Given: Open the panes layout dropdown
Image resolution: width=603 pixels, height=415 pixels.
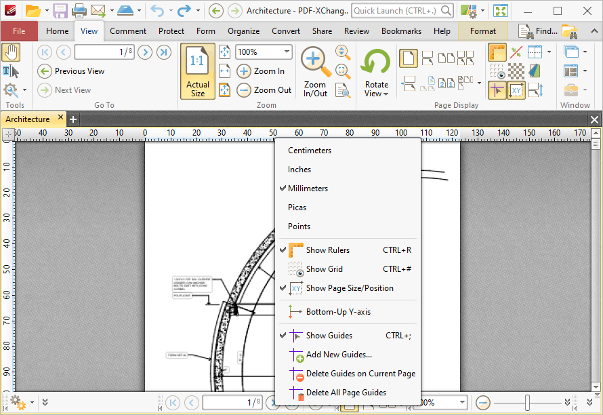Looking at the screenshot, I should (585, 71).
